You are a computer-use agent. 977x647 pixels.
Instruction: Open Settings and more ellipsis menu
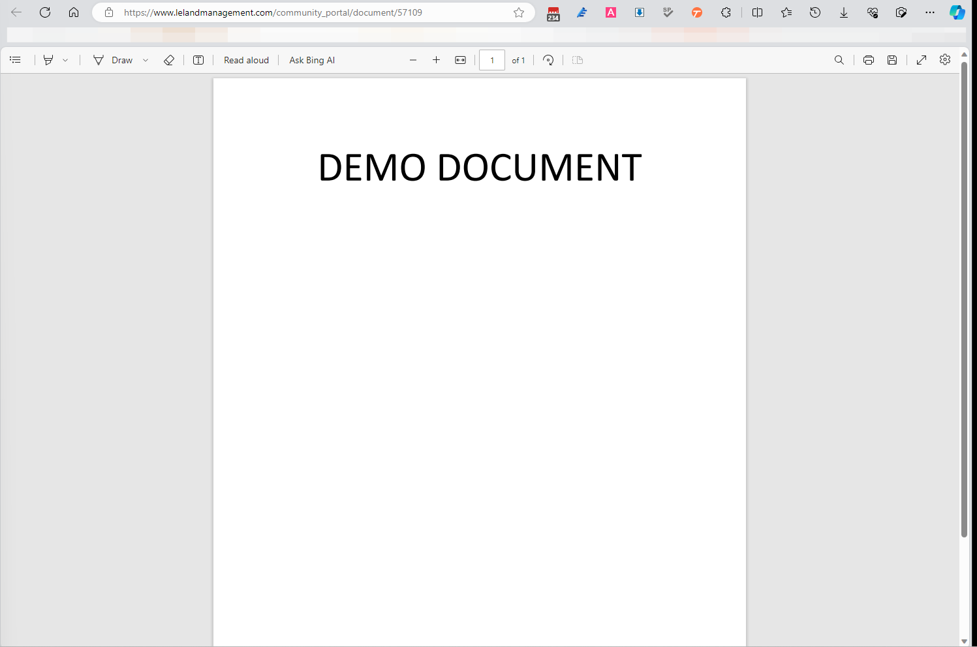click(930, 12)
